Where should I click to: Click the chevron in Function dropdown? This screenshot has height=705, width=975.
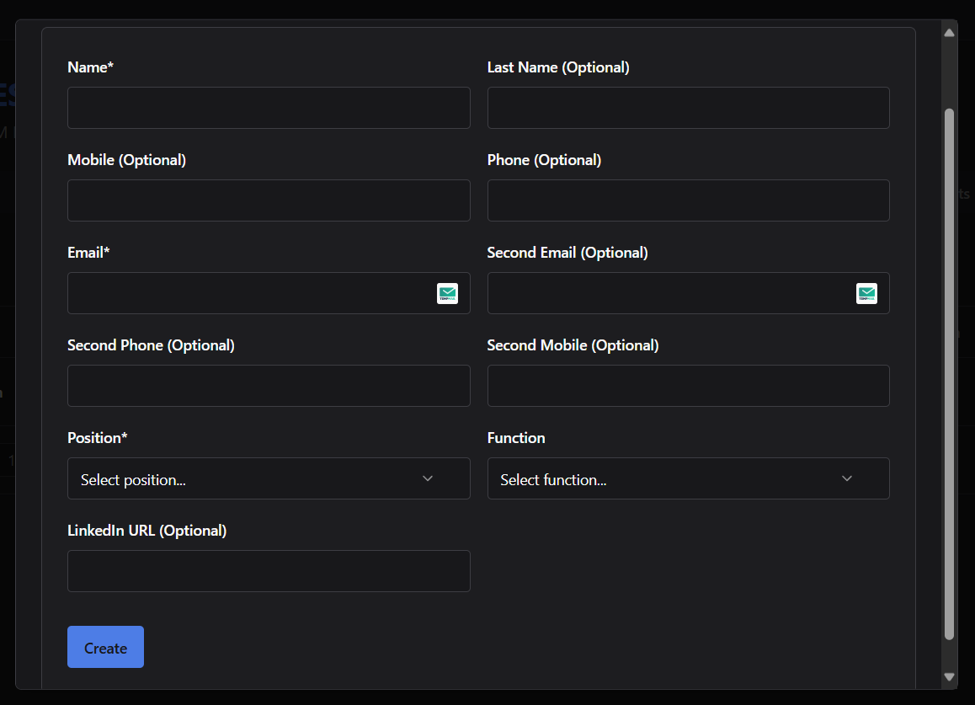pos(847,478)
